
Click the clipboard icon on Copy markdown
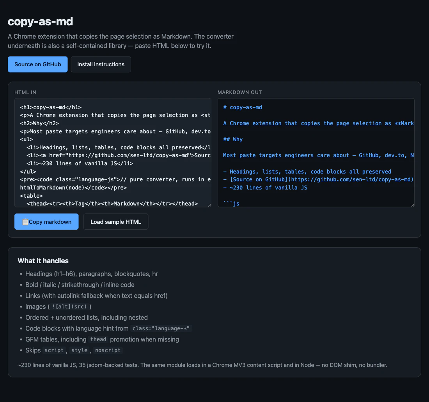(x=25, y=221)
